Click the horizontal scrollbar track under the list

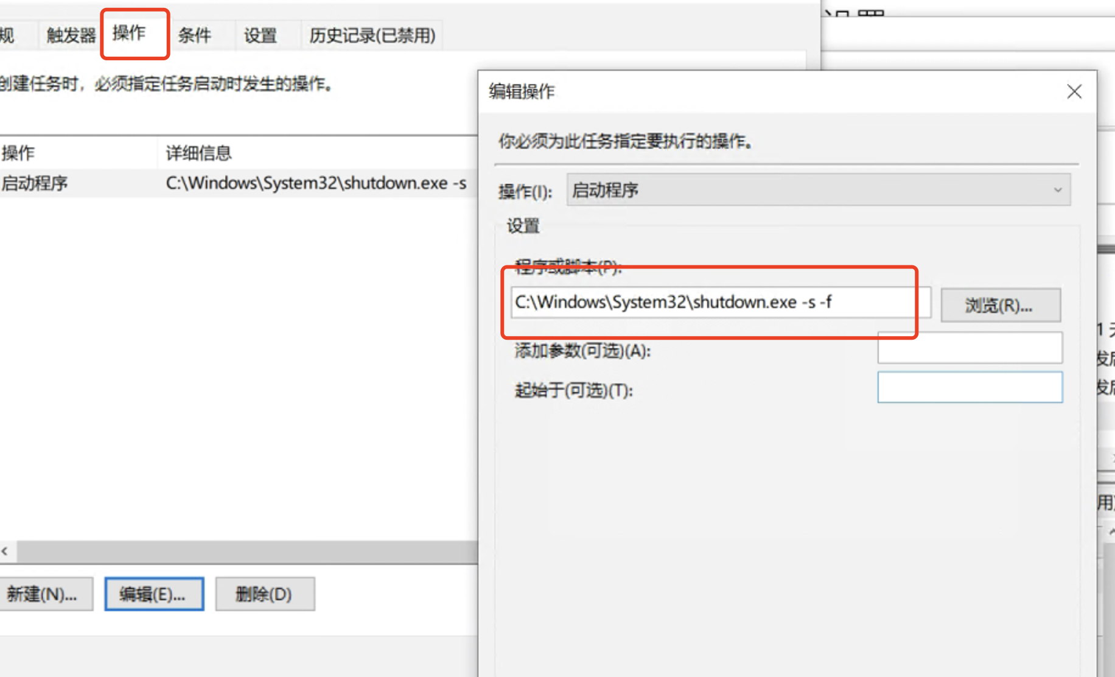(x=243, y=552)
